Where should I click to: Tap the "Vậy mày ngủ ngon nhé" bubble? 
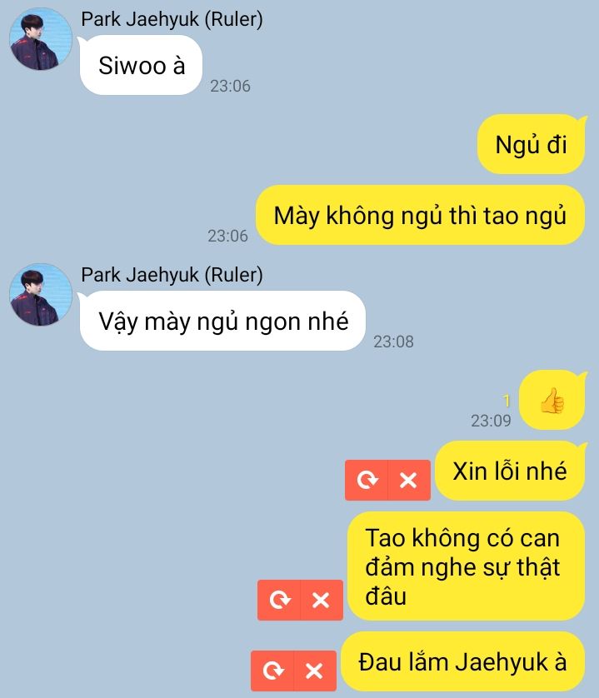tap(222, 321)
